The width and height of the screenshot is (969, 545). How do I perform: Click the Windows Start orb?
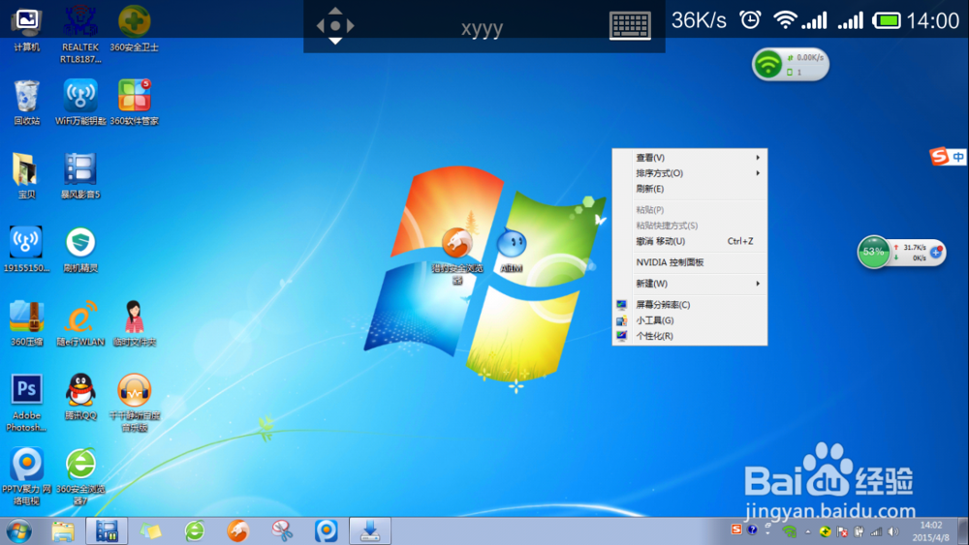(x=18, y=530)
